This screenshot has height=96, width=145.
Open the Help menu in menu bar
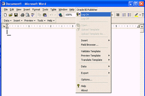72,10
